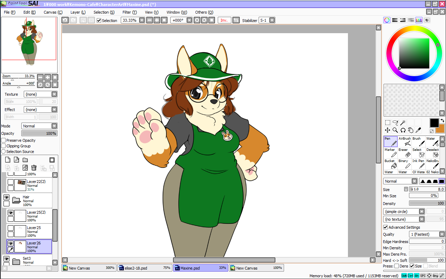Select the Pen tool

tap(391, 141)
